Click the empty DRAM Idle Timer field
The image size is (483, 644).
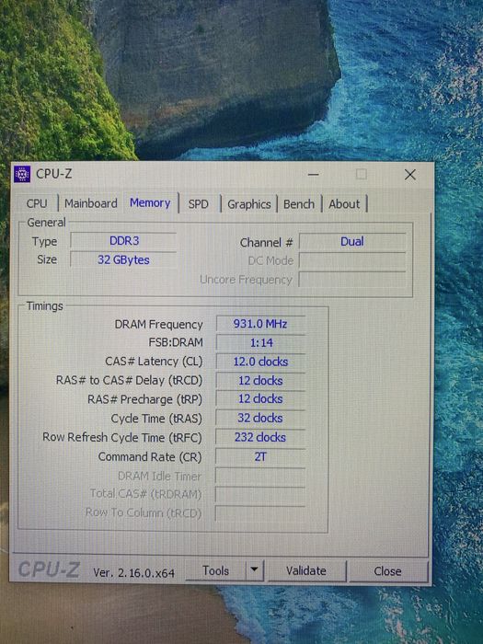(260, 476)
